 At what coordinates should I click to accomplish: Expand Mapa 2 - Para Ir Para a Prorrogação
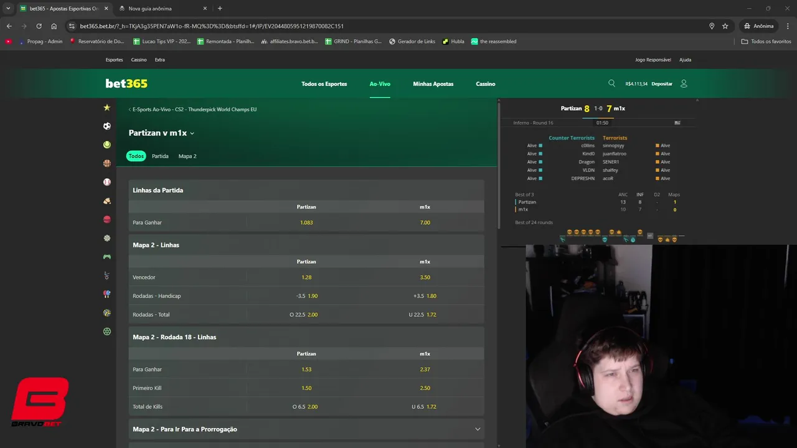pos(306,429)
